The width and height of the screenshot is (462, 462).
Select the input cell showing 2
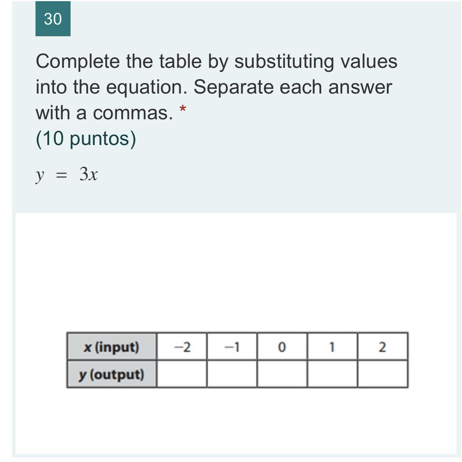coord(382,347)
